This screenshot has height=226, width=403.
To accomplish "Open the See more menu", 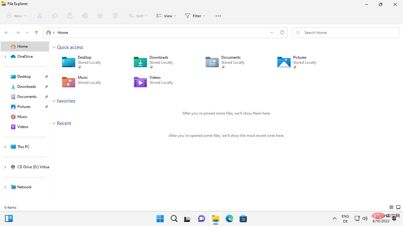I will tap(218, 16).
